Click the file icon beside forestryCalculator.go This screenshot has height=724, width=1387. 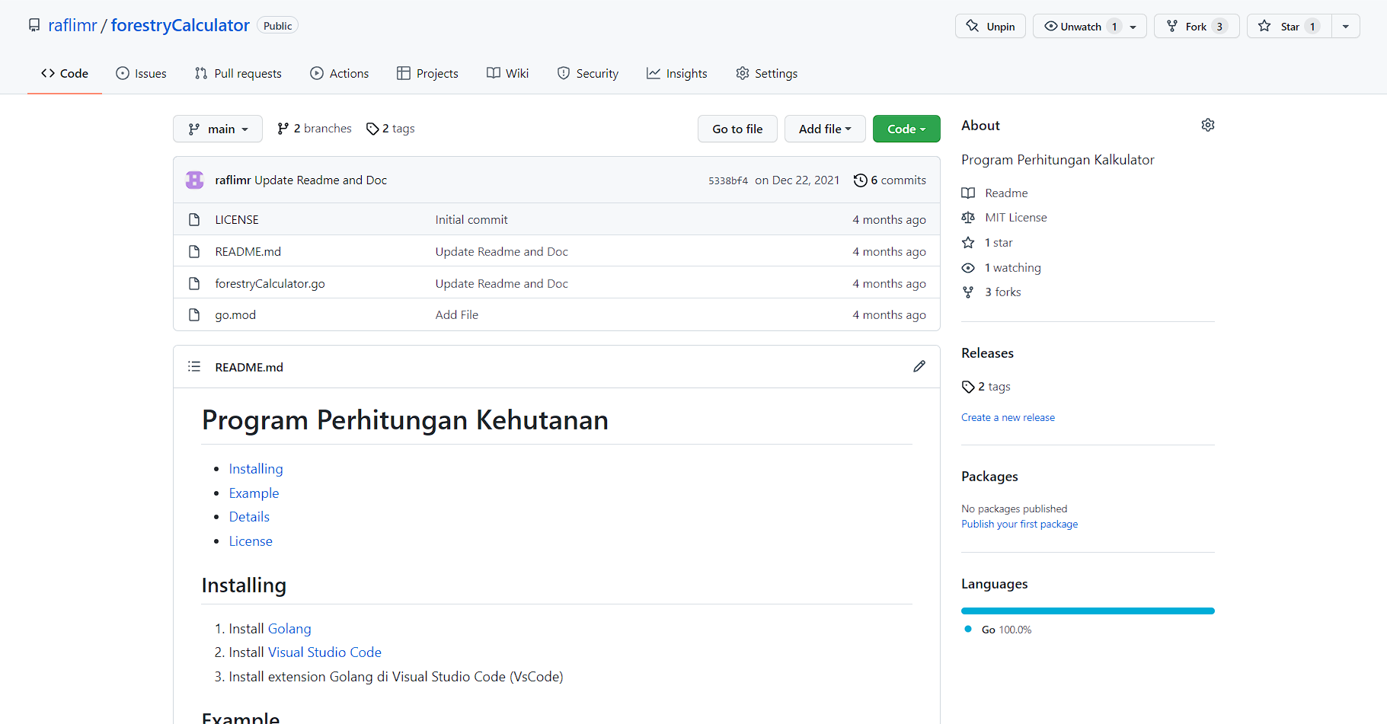pos(194,283)
